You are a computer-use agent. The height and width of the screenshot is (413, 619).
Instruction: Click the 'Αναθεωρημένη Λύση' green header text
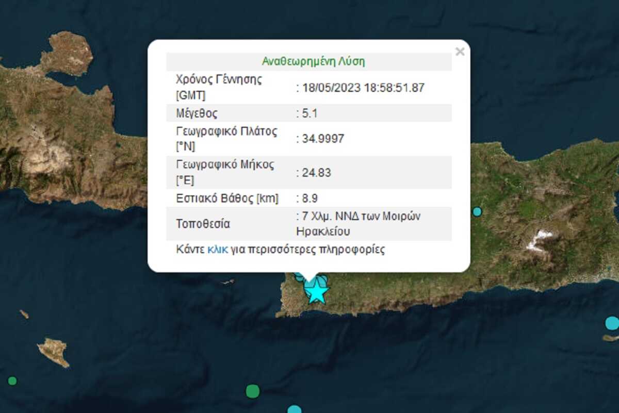(313, 61)
